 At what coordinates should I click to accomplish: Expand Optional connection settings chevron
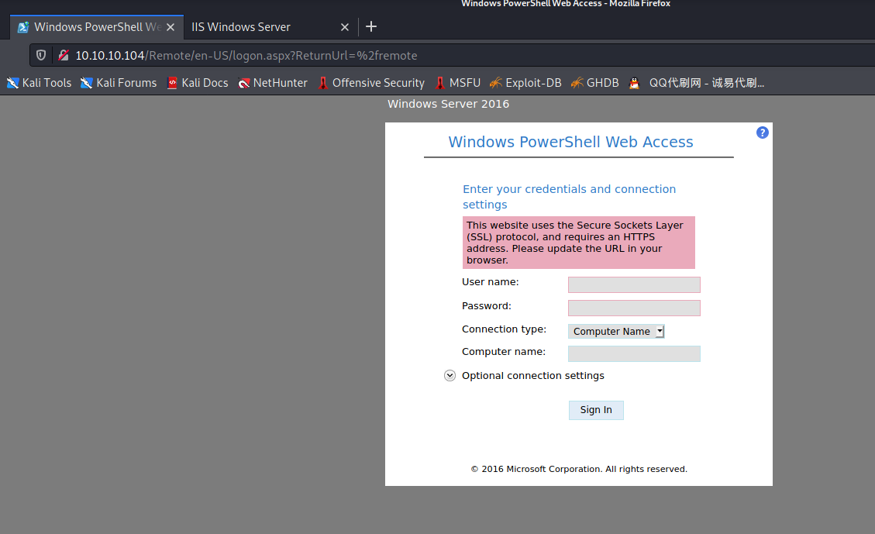(x=450, y=376)
